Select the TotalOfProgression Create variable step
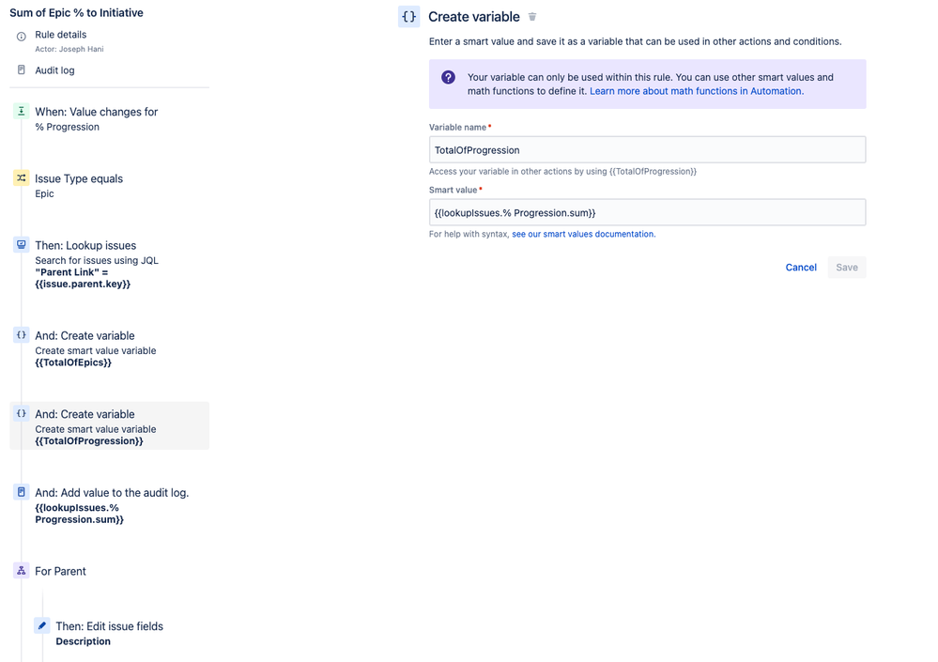 click(x=110, y=425)
